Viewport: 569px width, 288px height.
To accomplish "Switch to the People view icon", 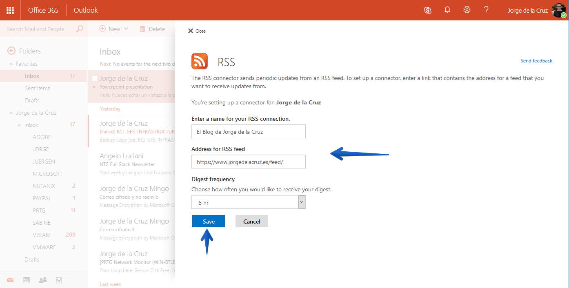I will (x=43, y=280).
